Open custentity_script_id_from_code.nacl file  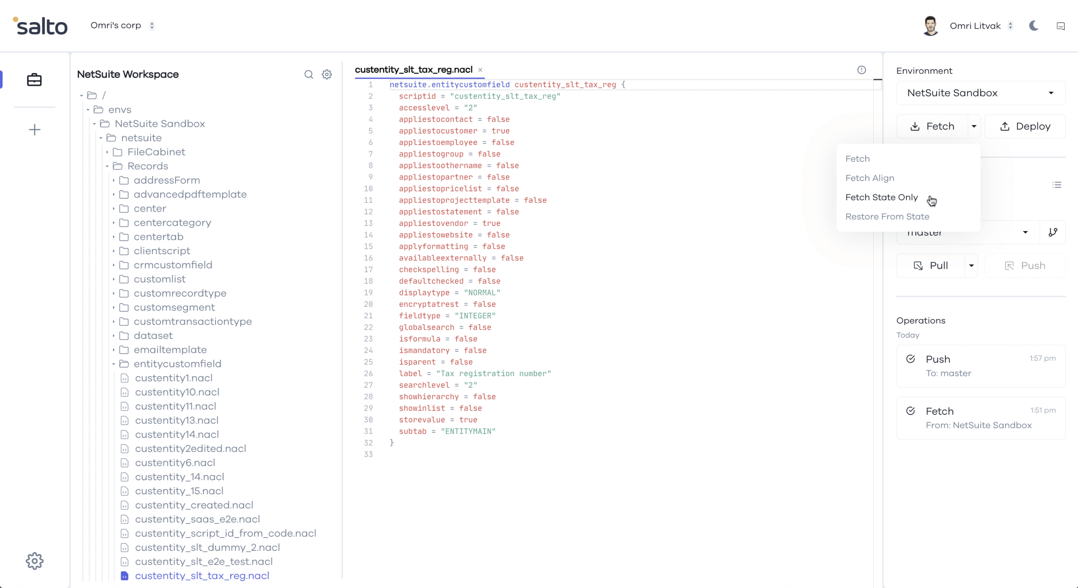click(x=225, y=534)
